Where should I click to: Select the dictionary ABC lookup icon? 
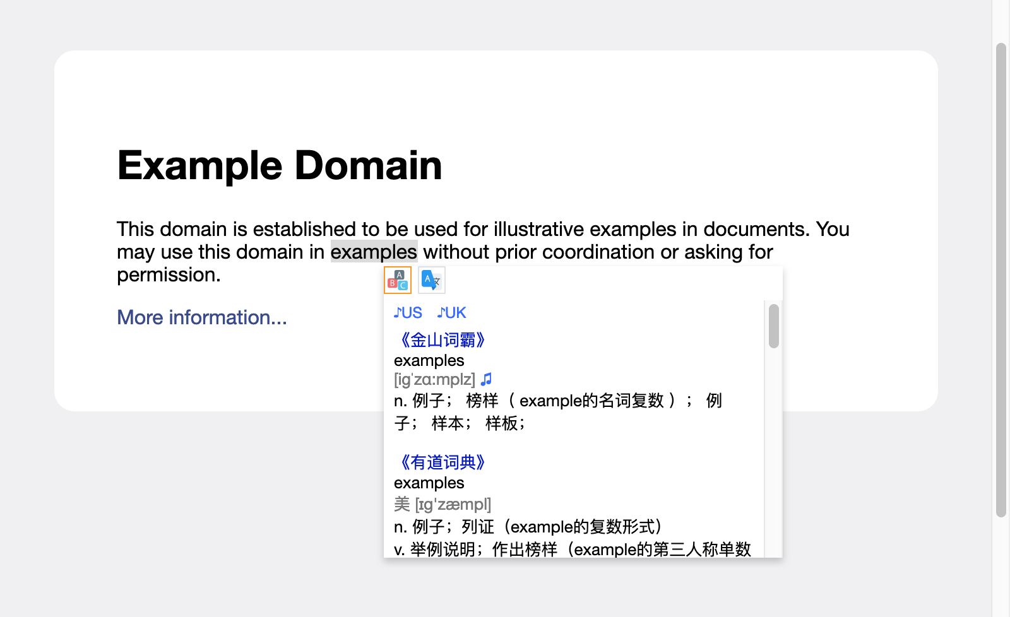[398, 280]
